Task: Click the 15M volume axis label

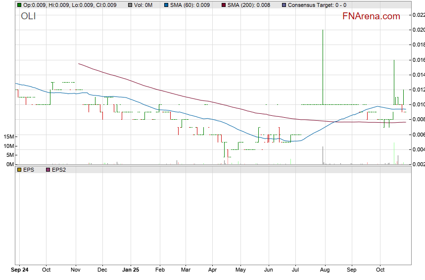Action: 8,137
